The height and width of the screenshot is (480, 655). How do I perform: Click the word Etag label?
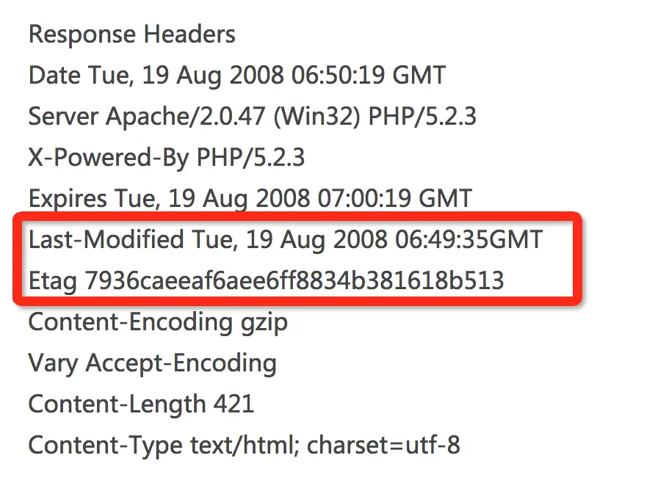53,281
